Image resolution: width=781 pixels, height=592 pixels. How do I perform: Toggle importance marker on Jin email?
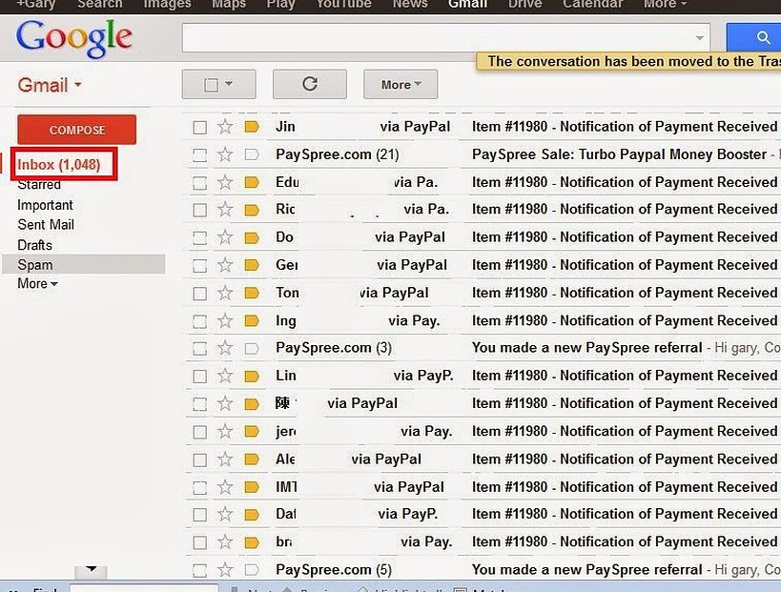click(252, 127)
